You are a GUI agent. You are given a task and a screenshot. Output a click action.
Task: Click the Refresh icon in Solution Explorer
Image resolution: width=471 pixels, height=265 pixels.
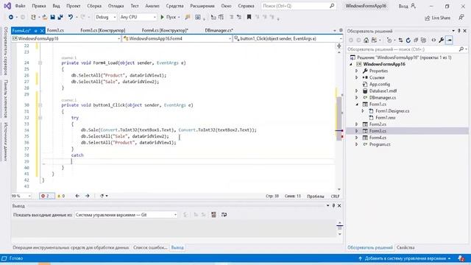(408, 40)
